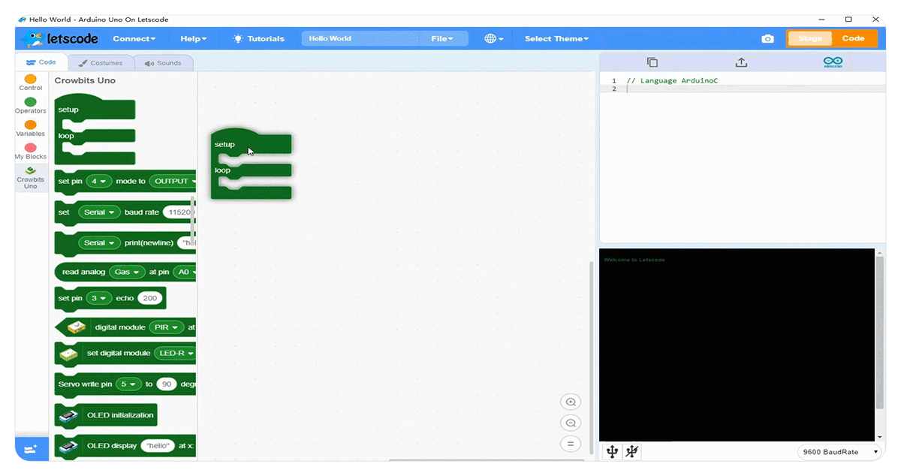Choose the Crowbits Uno category
Image resolution: width=901 pixels, height=476 pixels.
[31, 178]
